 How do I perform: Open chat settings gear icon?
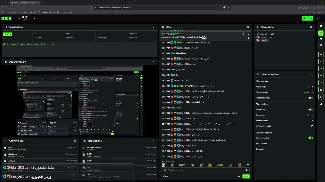click(x=239, y=176)
